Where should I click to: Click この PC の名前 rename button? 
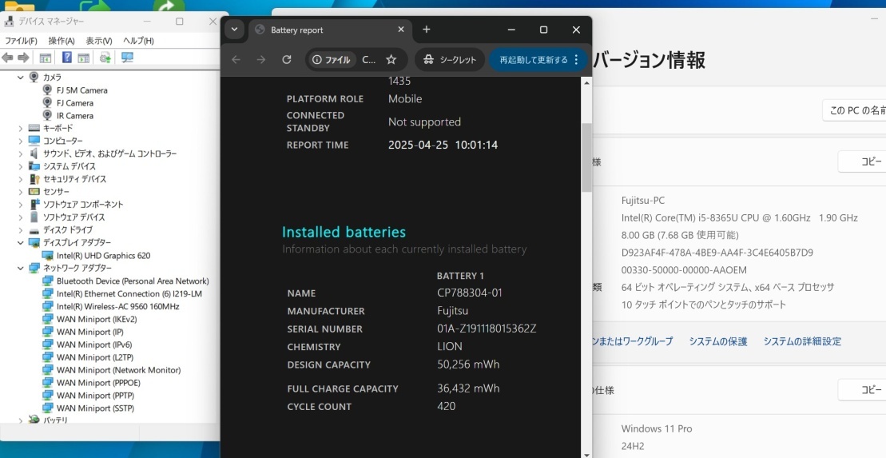[x=854, y=110]
